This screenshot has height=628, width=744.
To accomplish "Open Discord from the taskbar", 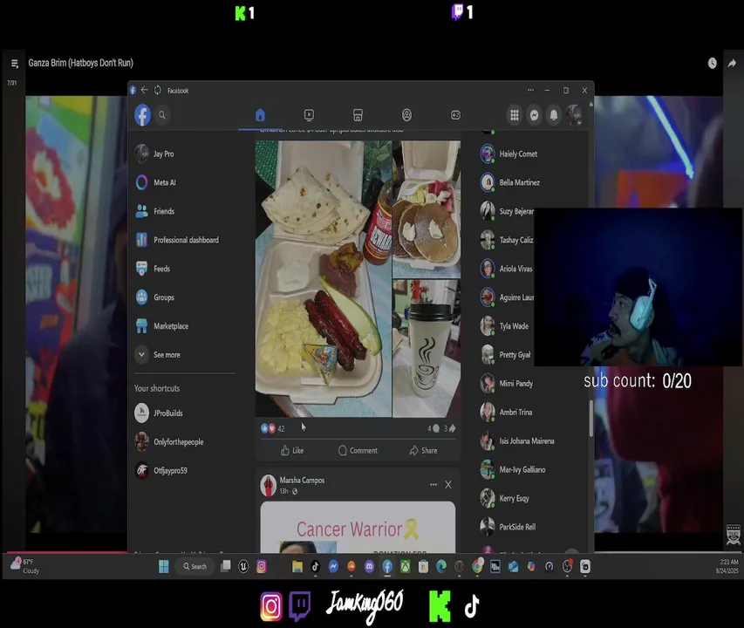I will click(369, 566).
